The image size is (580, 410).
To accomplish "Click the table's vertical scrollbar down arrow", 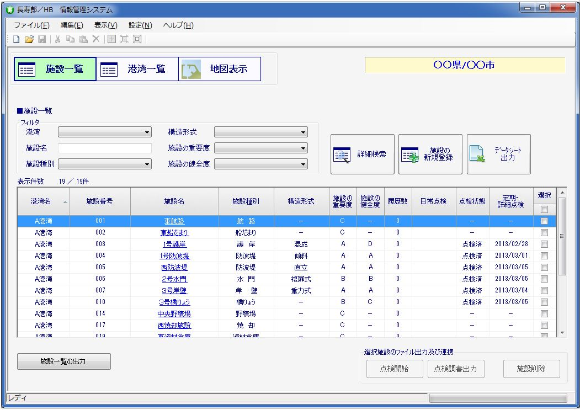I will [x=562, y=333].
